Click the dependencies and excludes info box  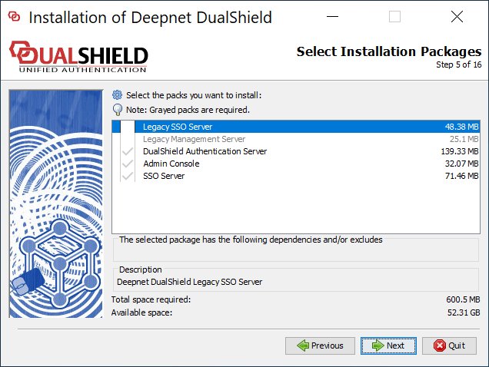300,249
